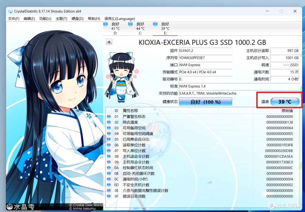Click status orb for attribute 09 主机写命令计数

pyautogui.click(x=109, y=162)
